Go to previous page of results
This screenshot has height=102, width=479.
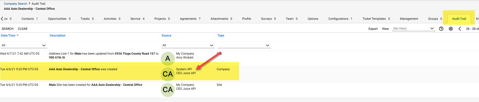pyautogui.click(x=460, y=29)
